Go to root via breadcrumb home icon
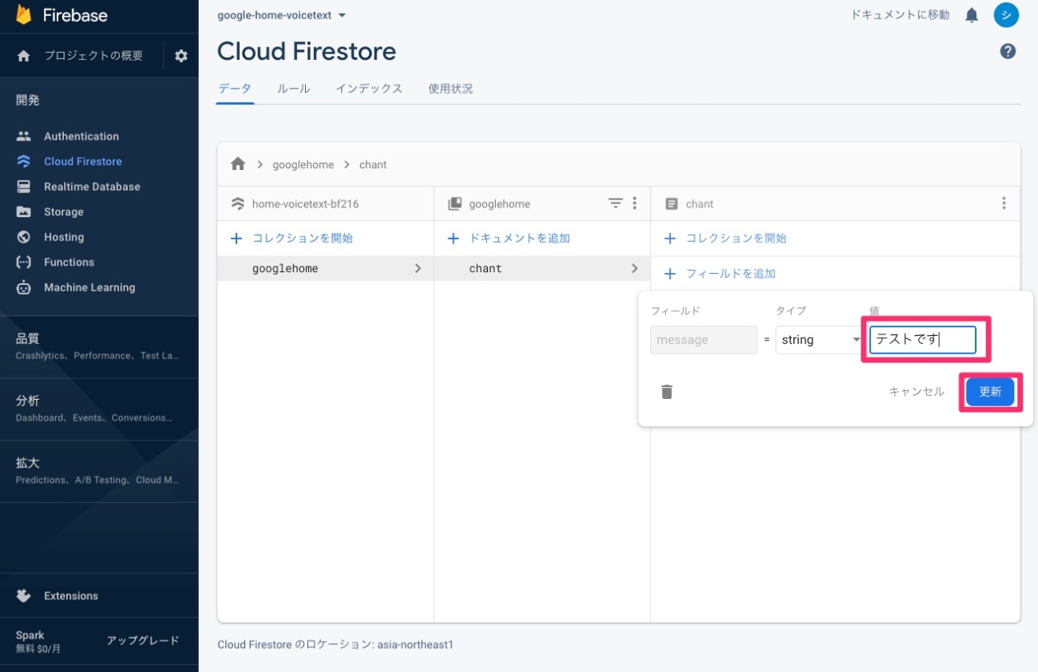This screenshot has height=672, width=1038. coord(238,164)
